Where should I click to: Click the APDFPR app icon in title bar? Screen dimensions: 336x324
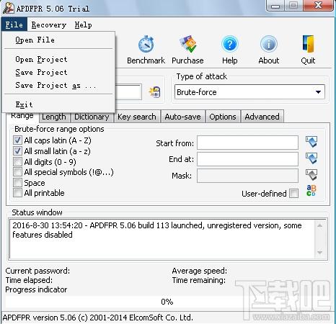(9, 8)
